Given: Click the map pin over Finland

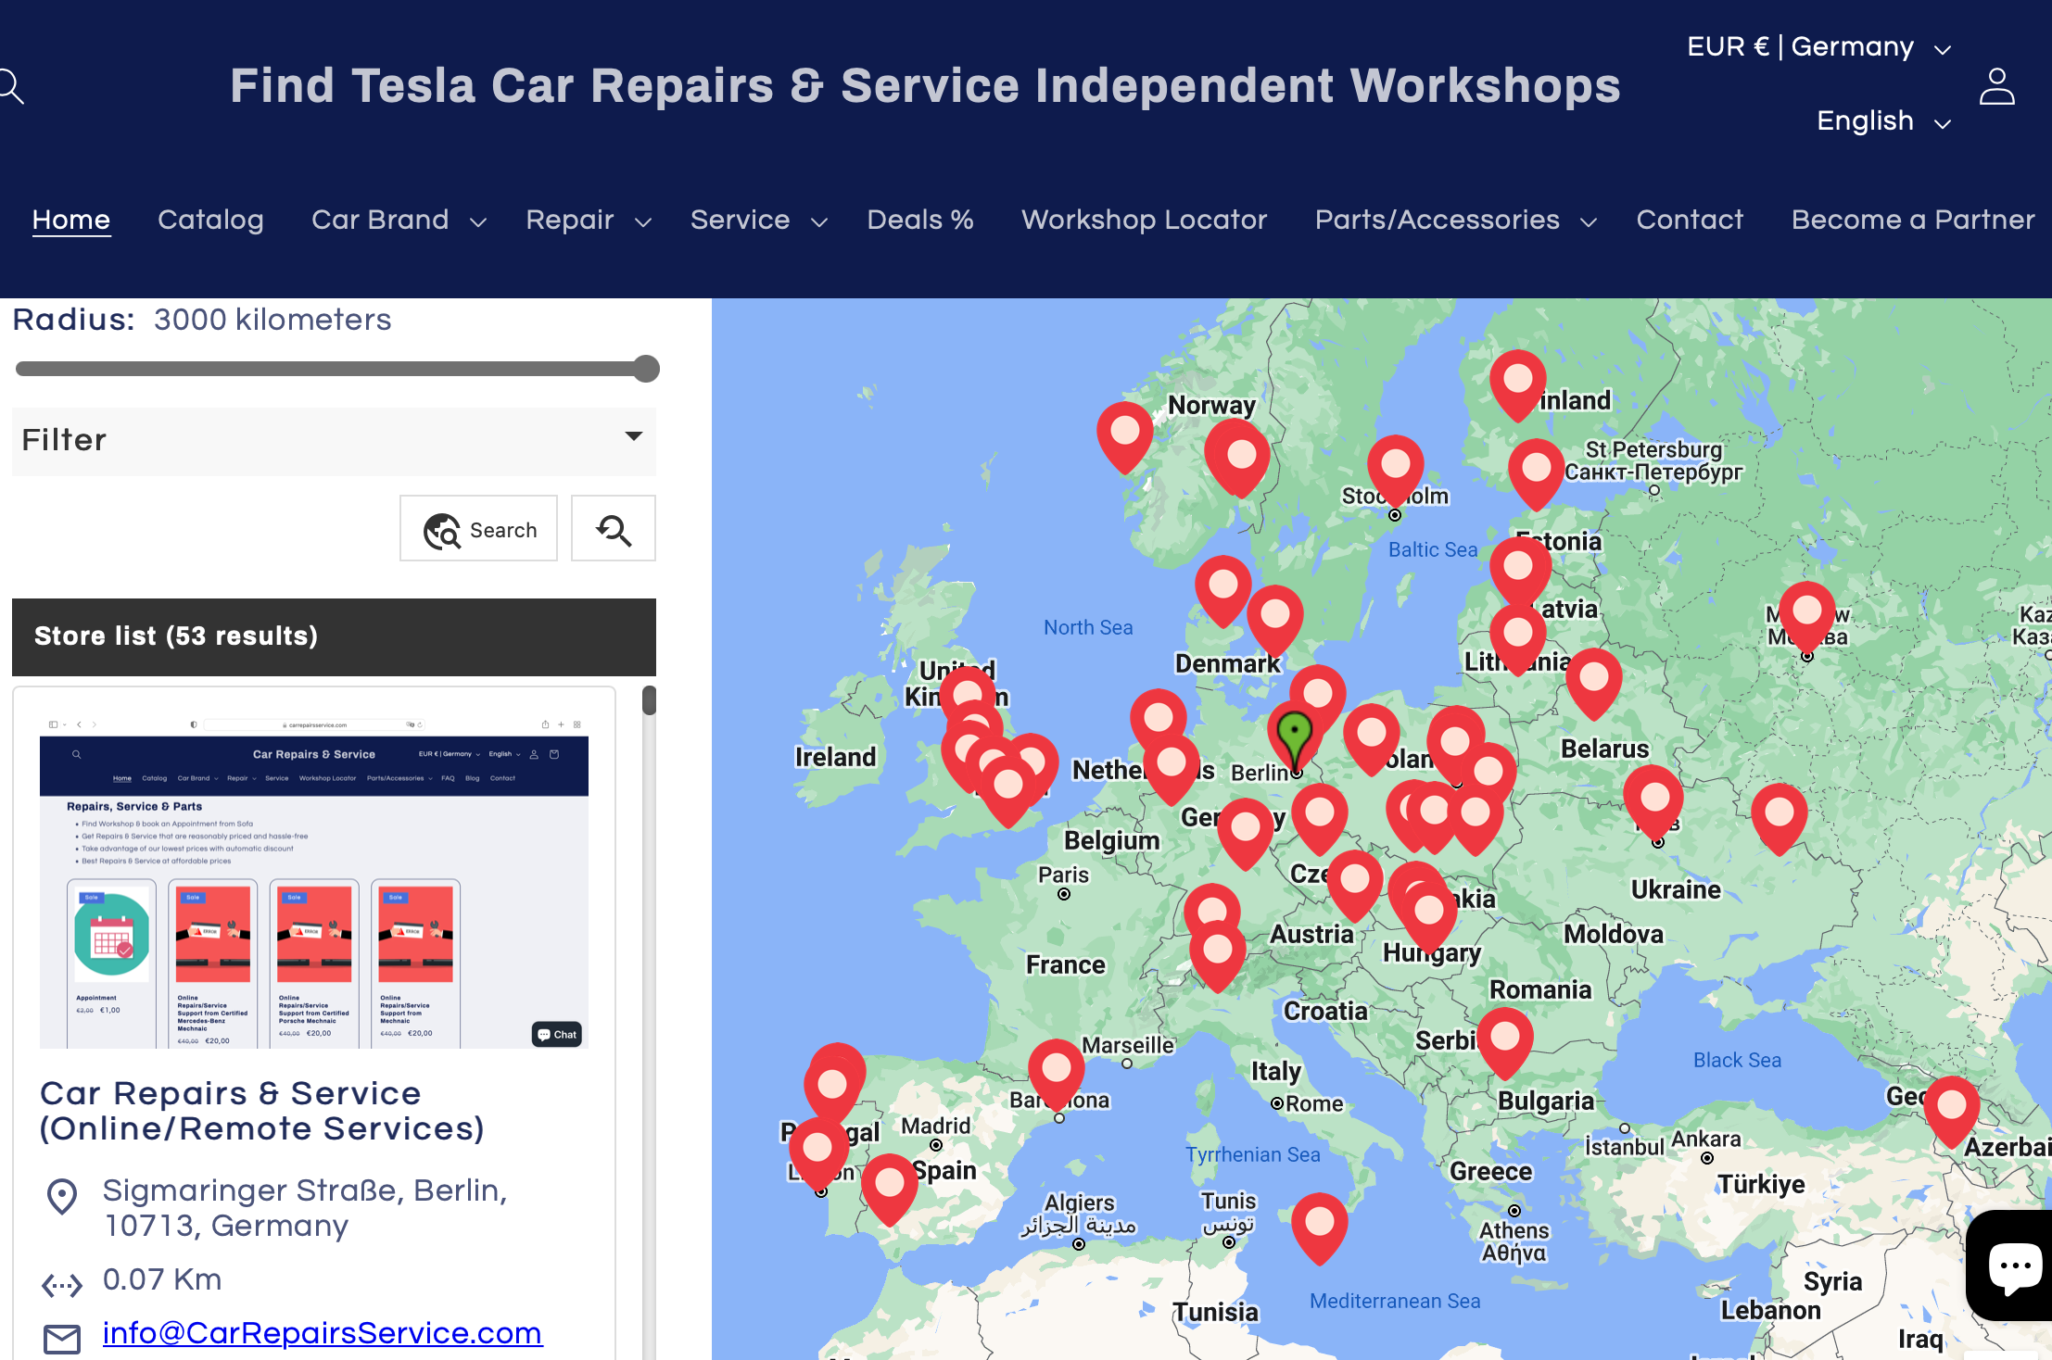Looking at the screenshot, I should coord(1517,382).
